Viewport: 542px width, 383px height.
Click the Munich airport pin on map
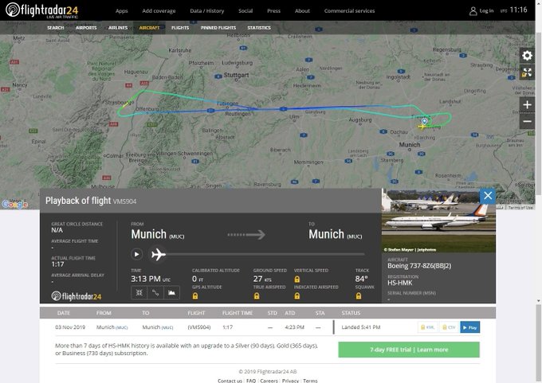pyautogui.click(x=425, y=121)
